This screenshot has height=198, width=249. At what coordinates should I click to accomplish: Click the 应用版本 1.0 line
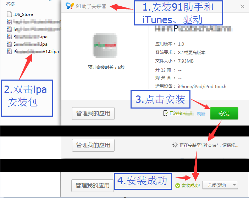(170, 44)
